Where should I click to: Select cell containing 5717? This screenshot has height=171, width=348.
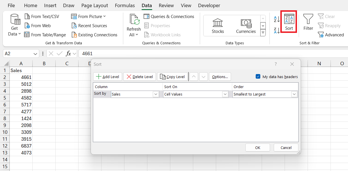(x=21, y=105)
